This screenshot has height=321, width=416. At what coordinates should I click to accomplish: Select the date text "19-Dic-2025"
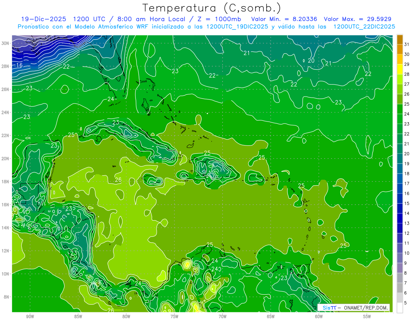pos(44,19)
